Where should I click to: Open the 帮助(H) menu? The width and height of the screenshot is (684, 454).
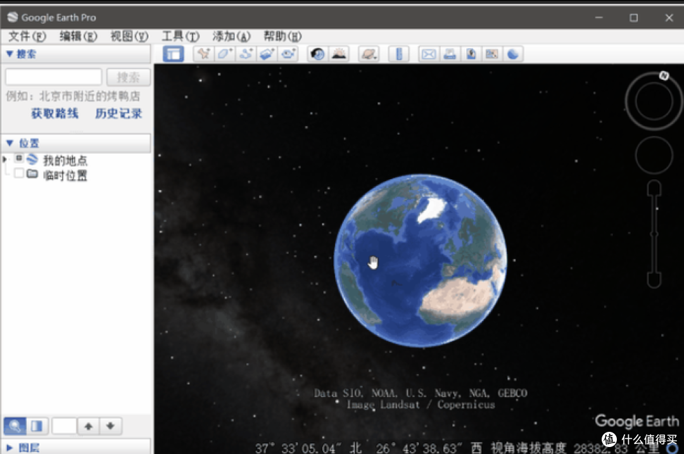tap(282, 36)
